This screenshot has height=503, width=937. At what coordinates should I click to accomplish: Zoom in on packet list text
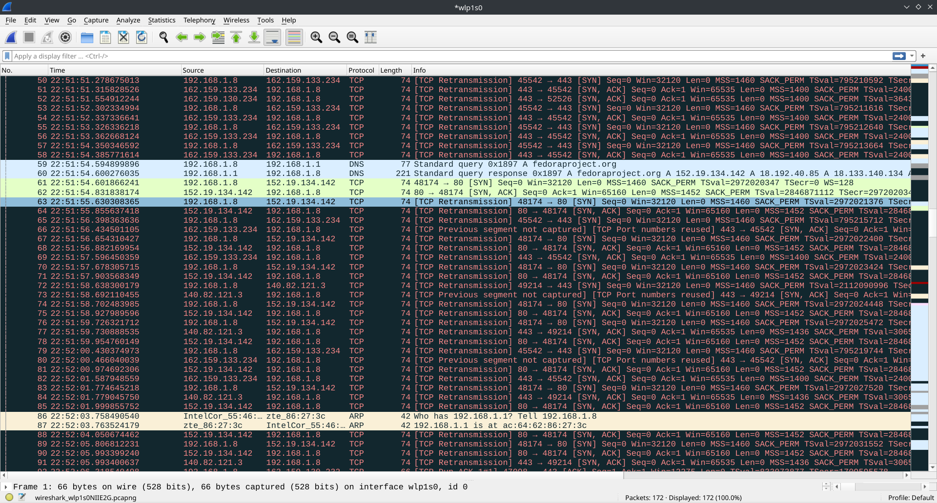(x=316, y=37)
